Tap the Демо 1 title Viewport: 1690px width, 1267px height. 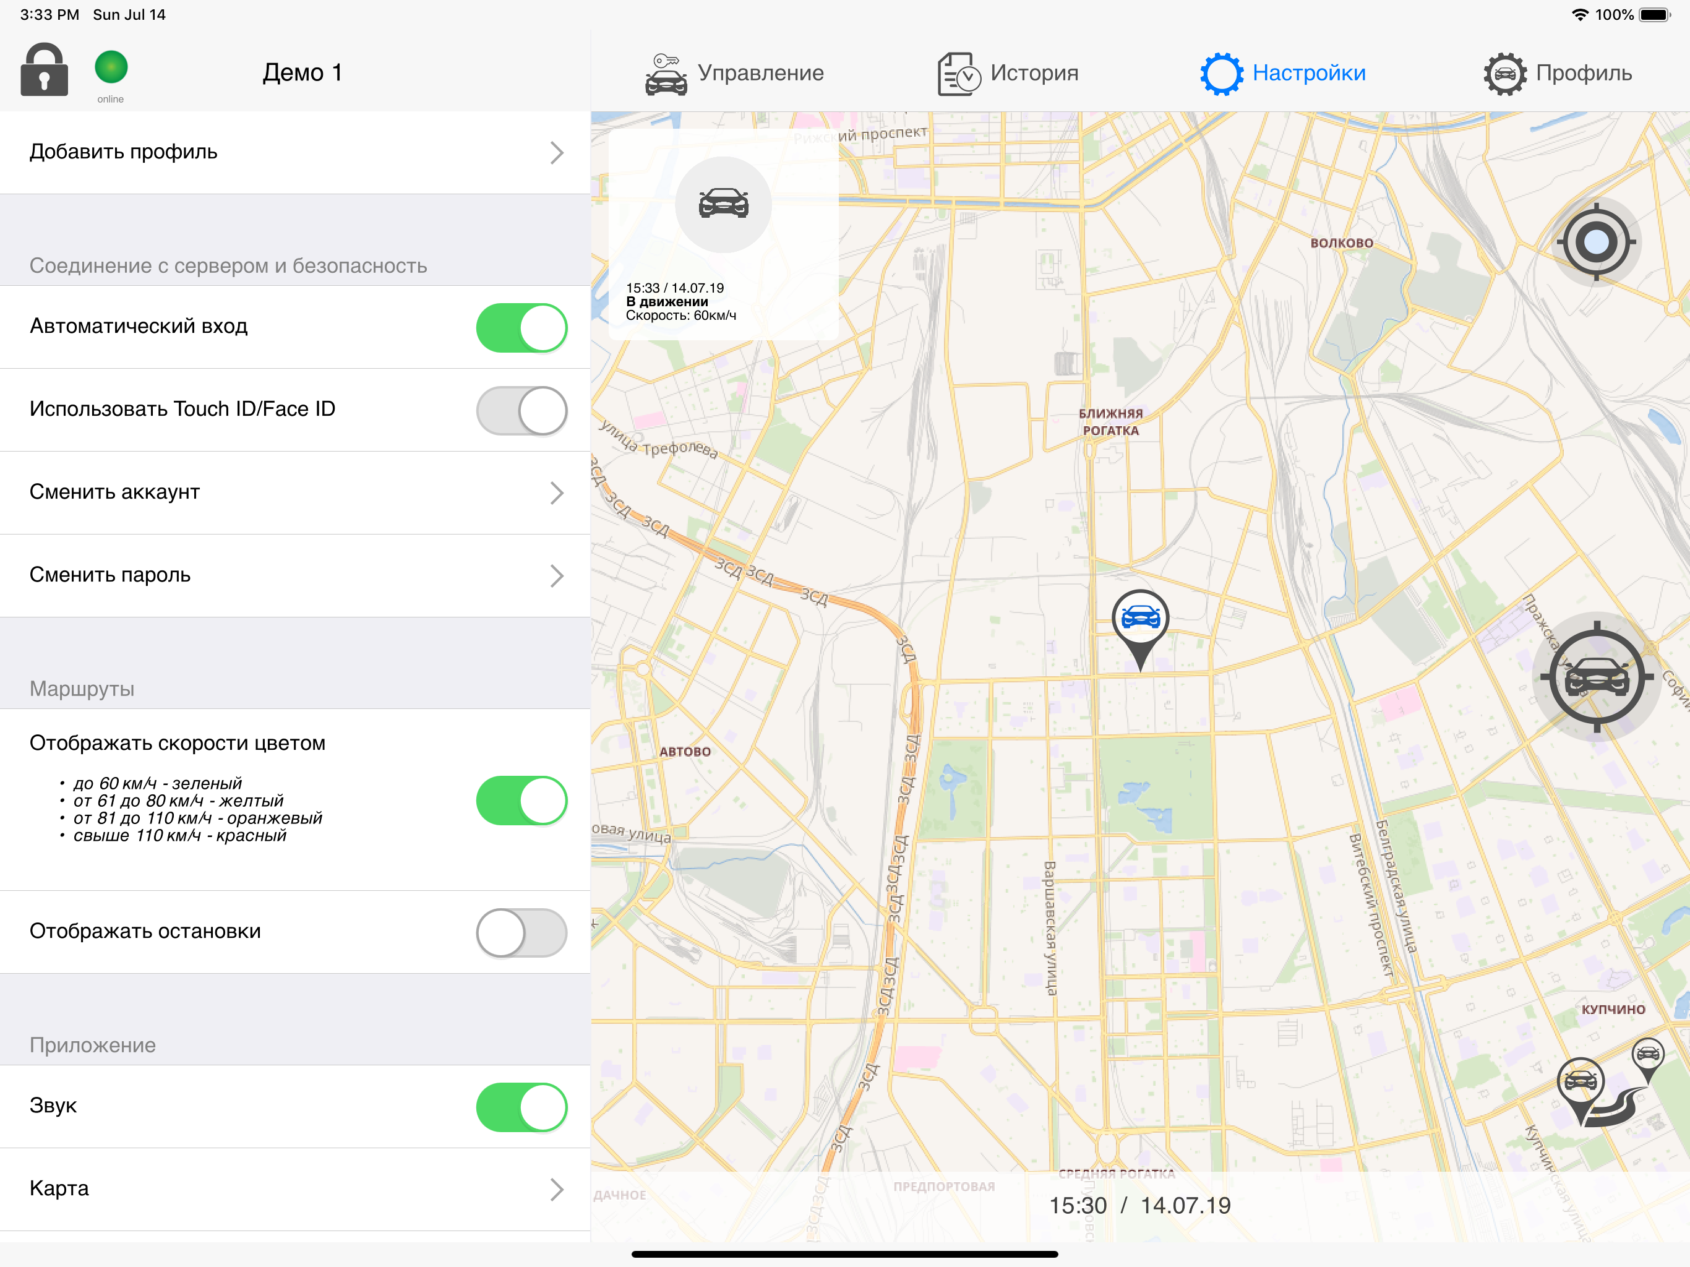click(x=302, y=72)
